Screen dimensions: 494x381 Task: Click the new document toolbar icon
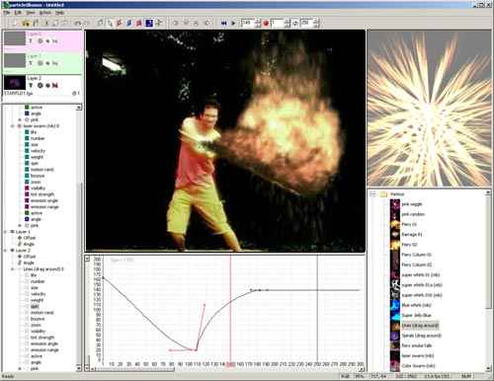(14, 23)
